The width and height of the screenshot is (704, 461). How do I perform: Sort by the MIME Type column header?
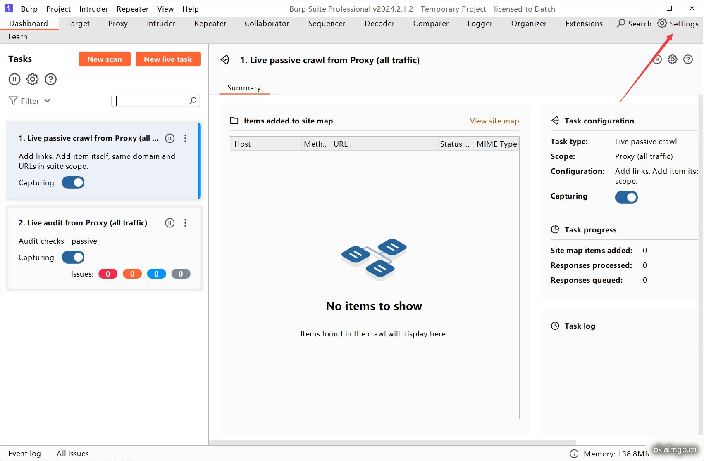coord(496,144)
